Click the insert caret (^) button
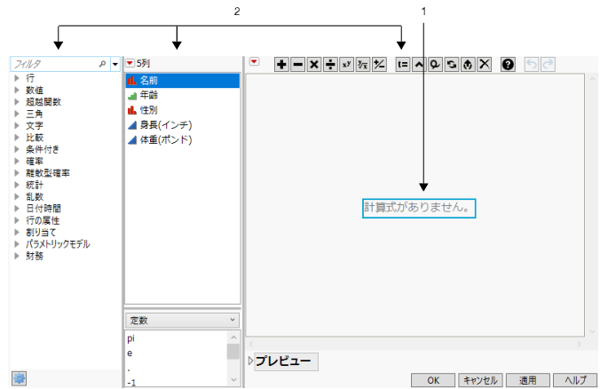The width and height of the screenshot is (600, 389). [419, 64]
